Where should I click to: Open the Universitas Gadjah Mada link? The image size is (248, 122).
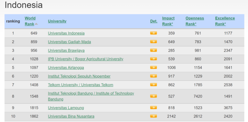point(69,42)
